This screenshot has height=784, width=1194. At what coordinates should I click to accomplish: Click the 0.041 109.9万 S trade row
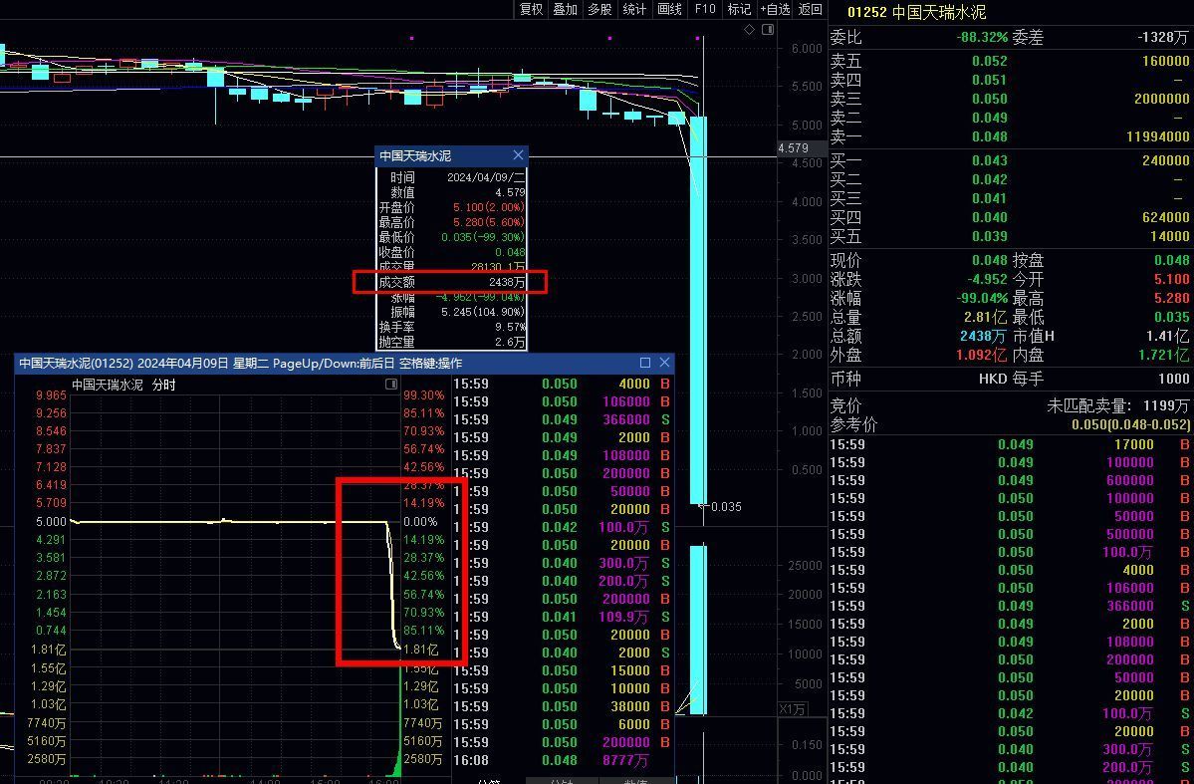click(x=563, y=618)
